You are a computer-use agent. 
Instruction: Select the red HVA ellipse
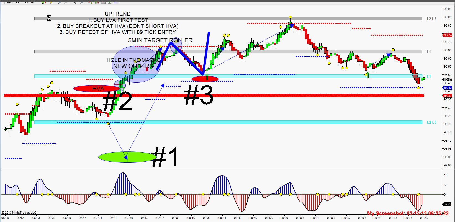(96, 89)
